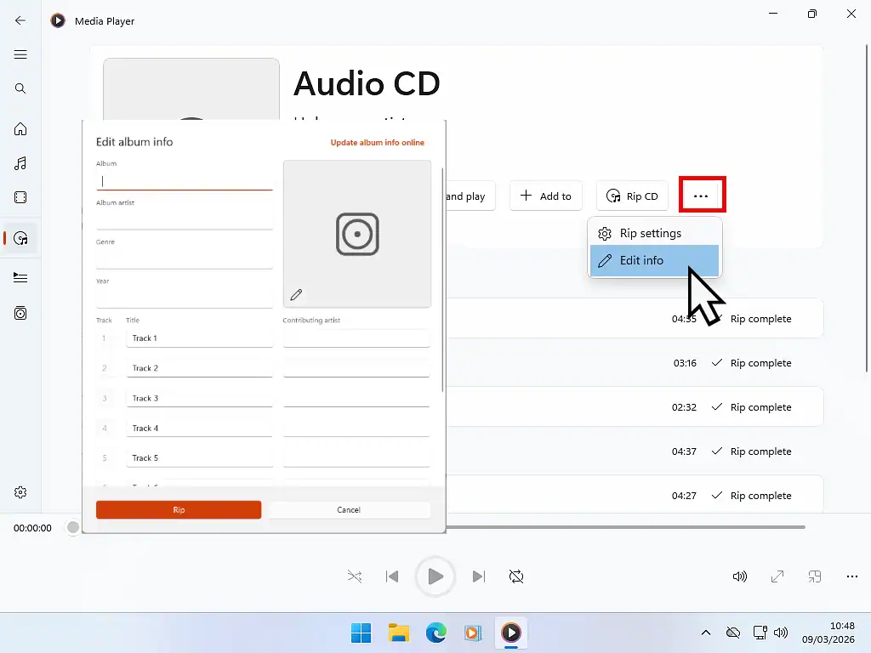Open Search in the sidebar
This screenshot has height=653, width=871.
coord(20,88)
